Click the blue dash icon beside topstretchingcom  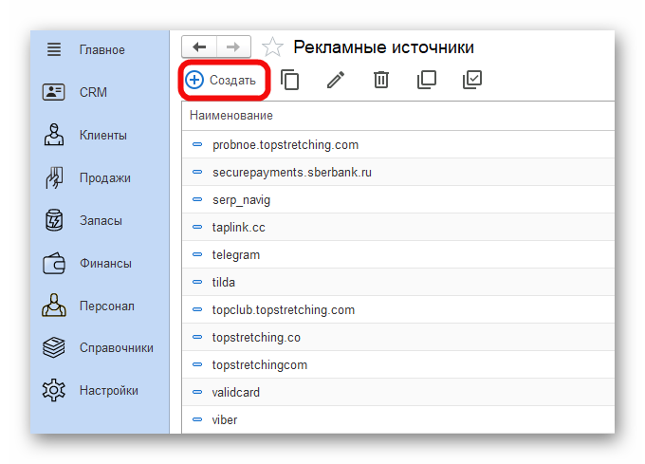(x=197, y=364)
